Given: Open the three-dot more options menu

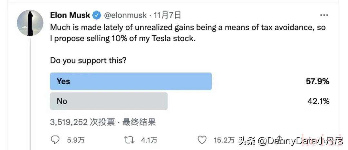Looking at the screenshot, I should click(324, 15).
